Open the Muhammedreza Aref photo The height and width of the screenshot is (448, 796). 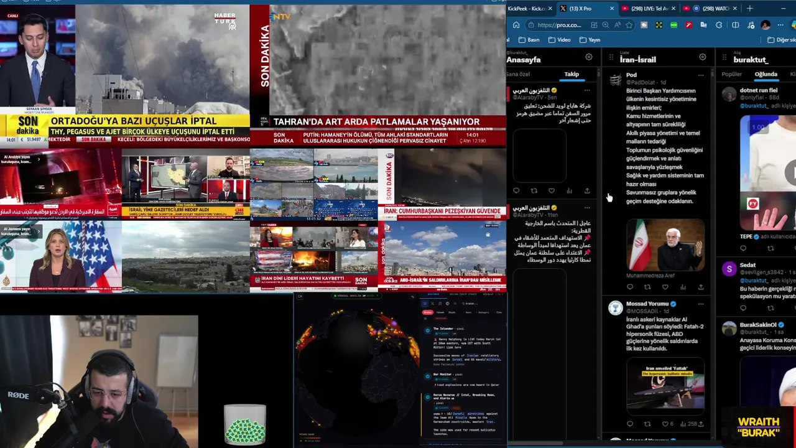pyautogui.click(x=665, y=244)
